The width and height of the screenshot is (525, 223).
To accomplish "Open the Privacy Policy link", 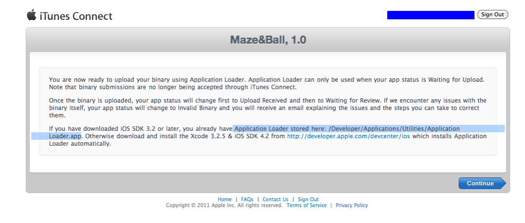I will click(352, 205).
